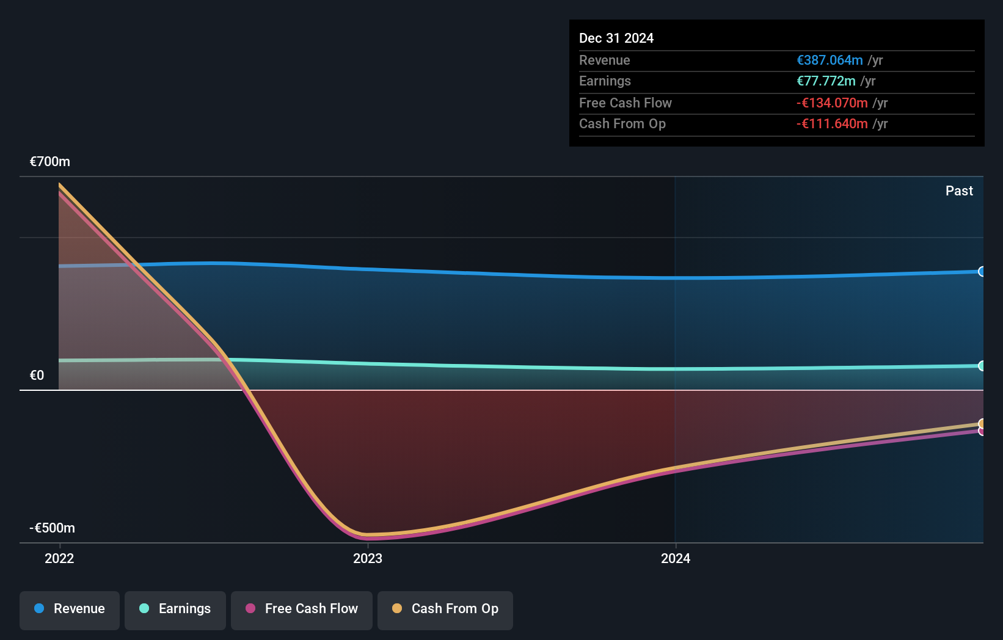This screenshot has height=640, width=1003.
Task: Click the €387.064m Revenue value in tooltip
Action: (830, 60)
